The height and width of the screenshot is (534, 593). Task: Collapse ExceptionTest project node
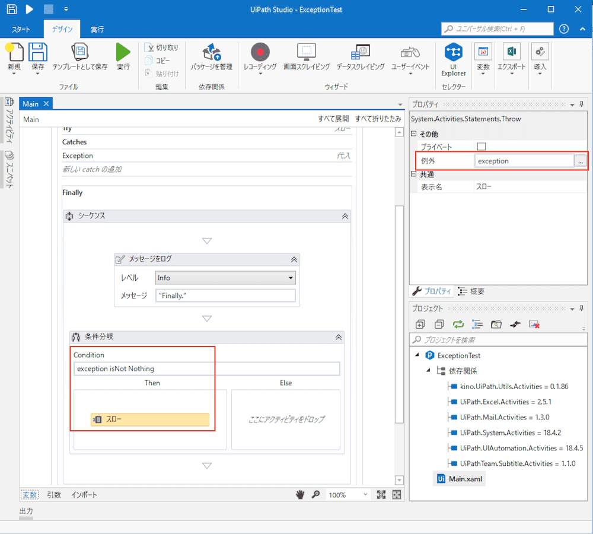click(417, 355)
